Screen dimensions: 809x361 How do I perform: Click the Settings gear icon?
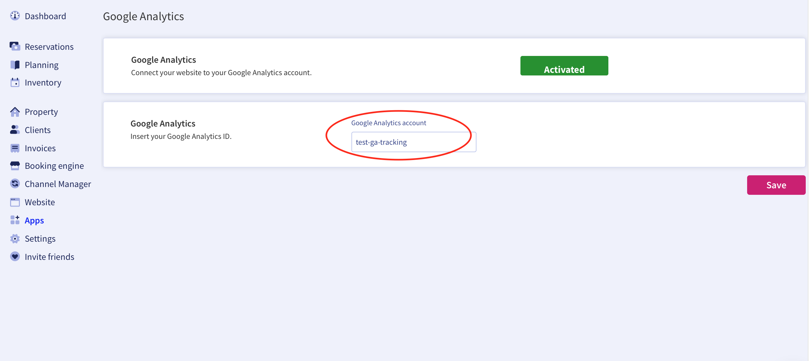click(15, 238)
